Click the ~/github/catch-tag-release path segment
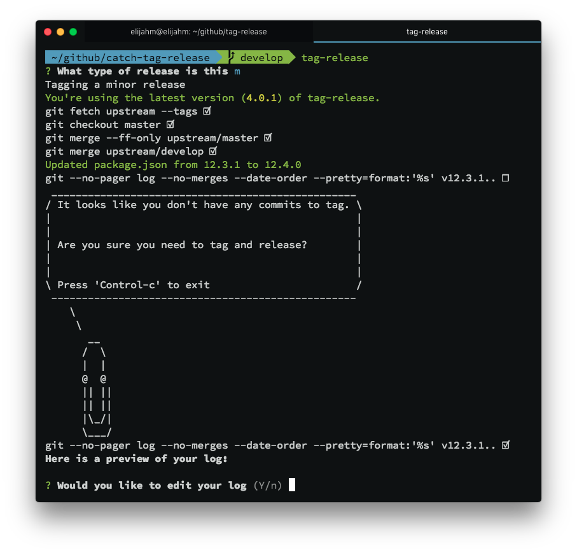577x553 pixels. 130,58
